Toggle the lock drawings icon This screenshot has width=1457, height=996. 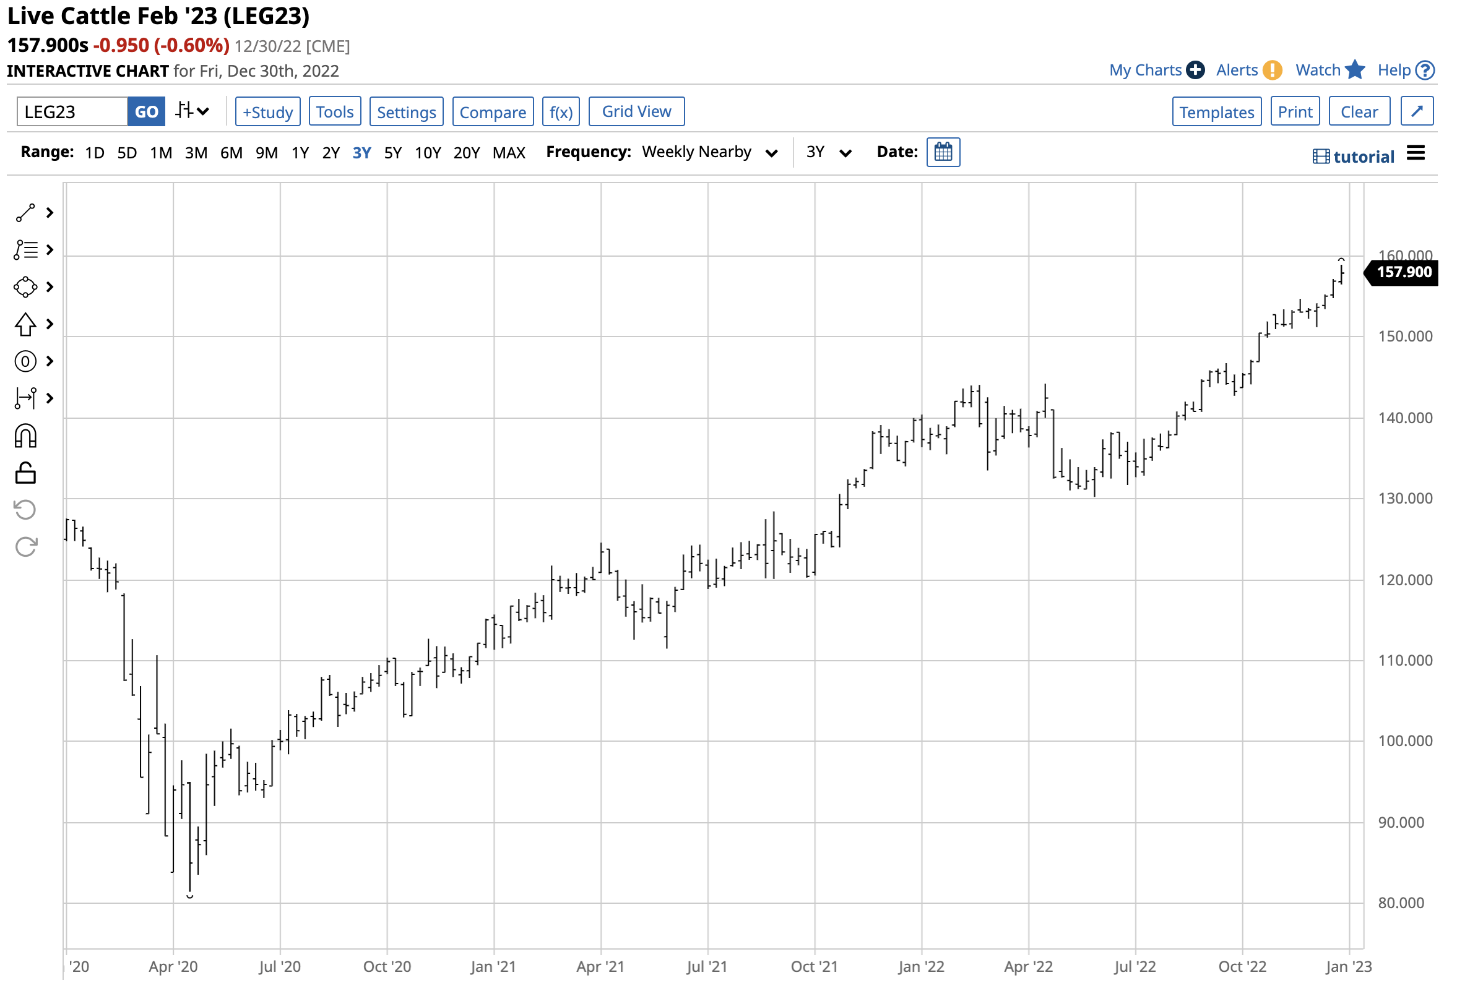[26, 474]
